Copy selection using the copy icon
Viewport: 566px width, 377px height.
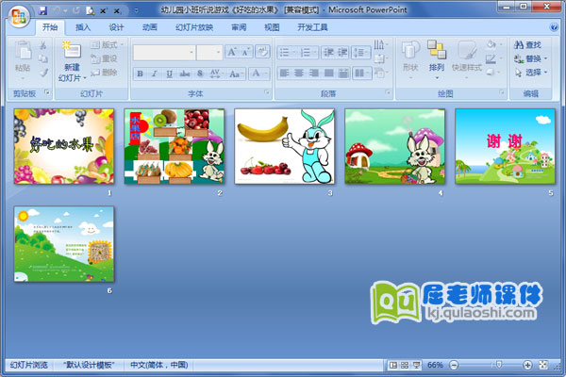pyautogui.click(x=43, y=58)
